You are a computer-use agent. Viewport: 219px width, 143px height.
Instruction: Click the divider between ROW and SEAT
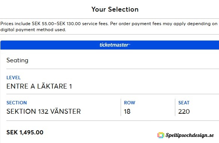(175, 107)
